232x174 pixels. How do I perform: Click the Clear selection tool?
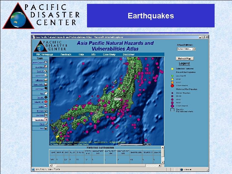click(46, 124)
